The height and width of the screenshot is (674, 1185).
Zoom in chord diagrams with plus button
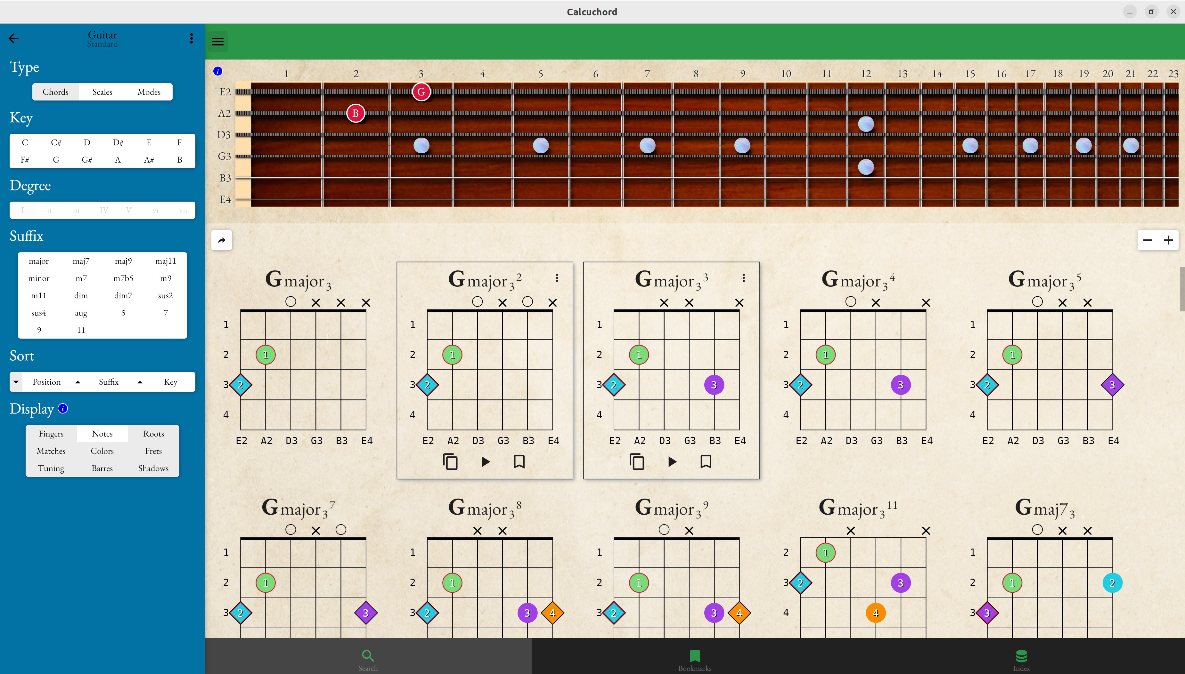click(x=1168, y=240)
